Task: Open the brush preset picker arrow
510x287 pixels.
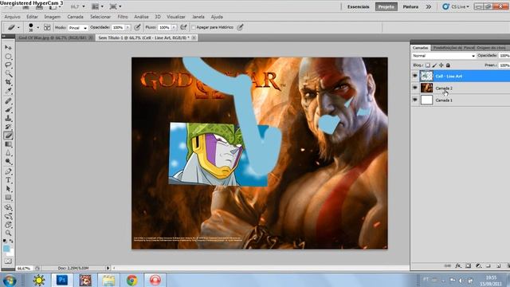Action: (37, 28)
